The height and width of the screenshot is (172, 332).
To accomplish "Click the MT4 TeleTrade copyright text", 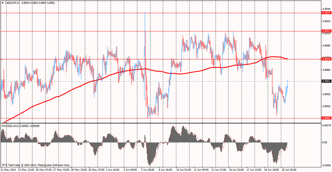I will pyautogui.click(x=36, y=164).
